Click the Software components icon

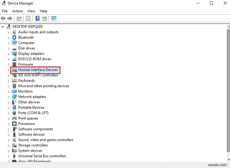point(15,129)
